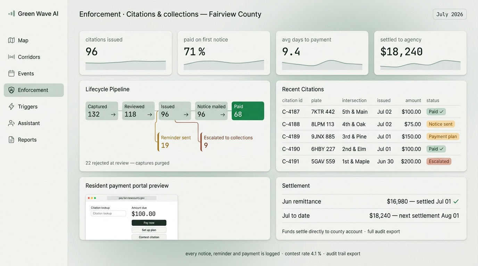Viewport: 478px width, 266px height.
Task: Click the Reports document icon
Action: (11, 140)
